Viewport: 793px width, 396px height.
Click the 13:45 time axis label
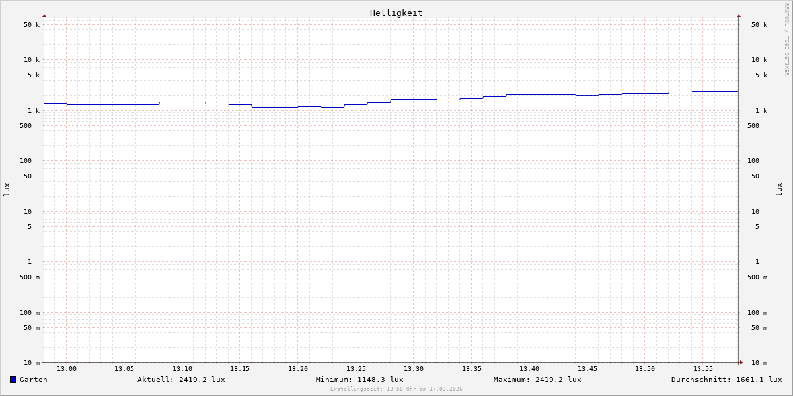[x=587, y=369]
